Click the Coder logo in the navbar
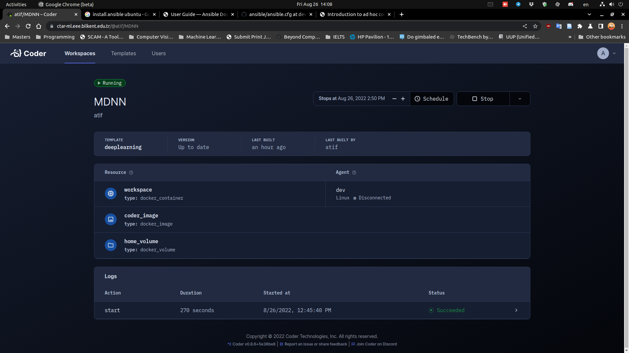The width and height of the screenshot is (629, 353). coord(29,53)
